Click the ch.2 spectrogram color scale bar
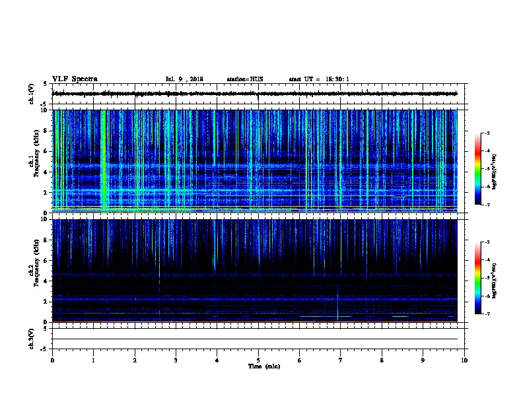This screenshot has width=523, height=404. tap(478, 278)
